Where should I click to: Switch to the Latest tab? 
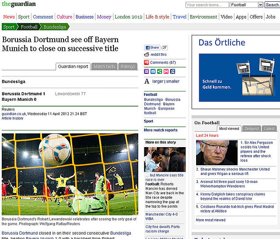[269, 129]
